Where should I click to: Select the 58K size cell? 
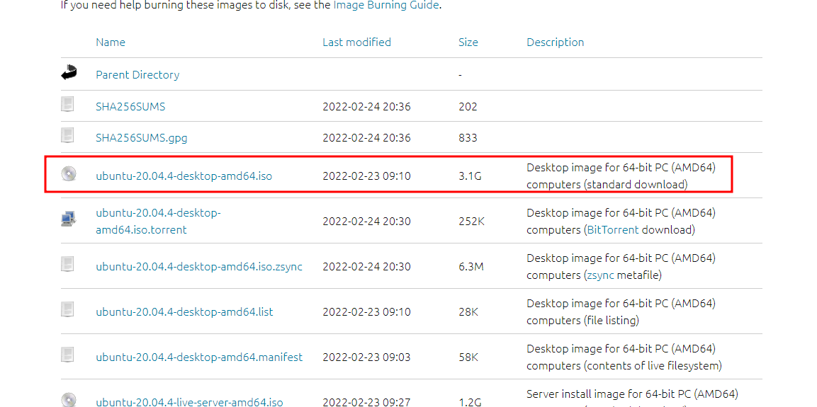click(468, 357)
